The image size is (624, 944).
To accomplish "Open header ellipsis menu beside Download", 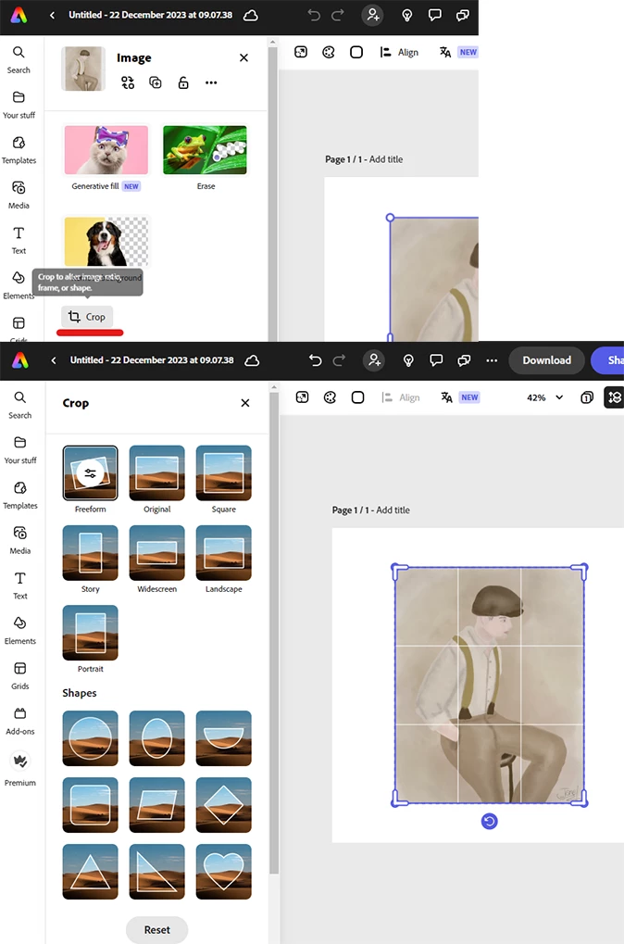I will (492, 360).
